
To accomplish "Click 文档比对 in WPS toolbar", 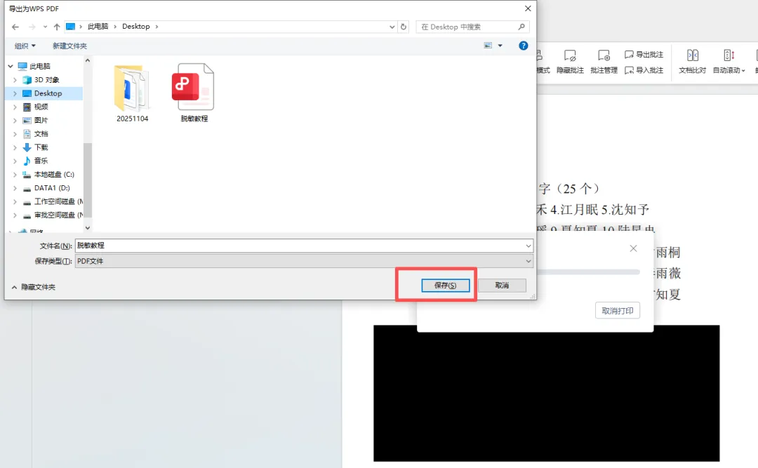I will 692,62.
